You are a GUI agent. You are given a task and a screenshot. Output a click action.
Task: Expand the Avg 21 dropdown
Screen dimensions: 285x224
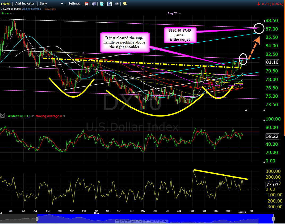click(x=180, y=14)
